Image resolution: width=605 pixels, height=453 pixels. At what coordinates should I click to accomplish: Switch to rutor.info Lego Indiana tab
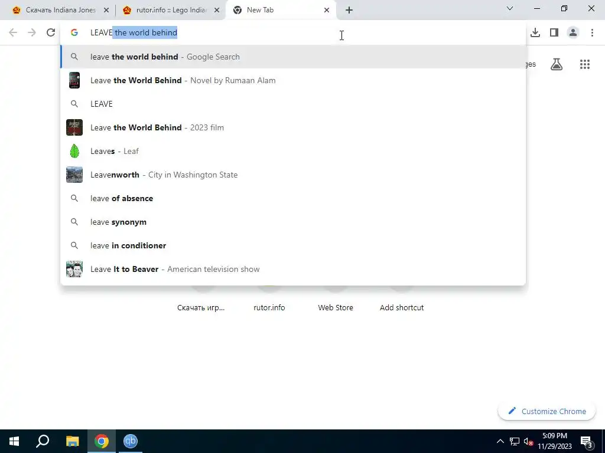[170, 10]
